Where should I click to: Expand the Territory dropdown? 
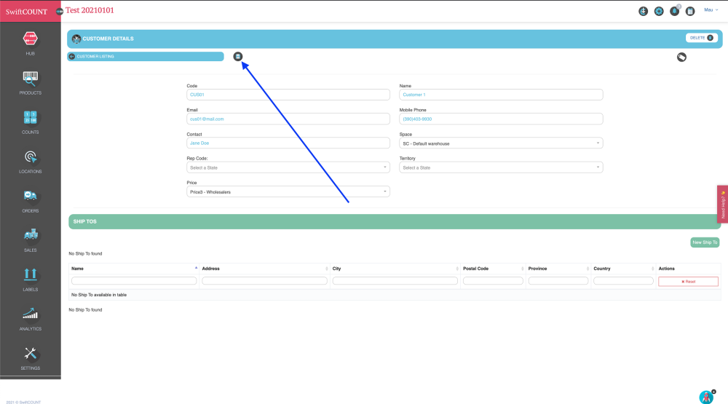click(x=501, y=167)
